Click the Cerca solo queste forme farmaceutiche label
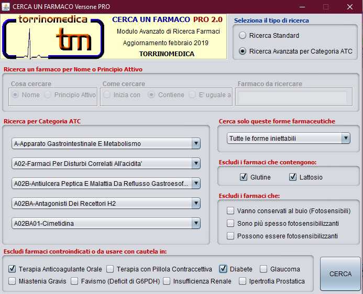The height and width of the screenshot is (294, 363). click(277, 121)
